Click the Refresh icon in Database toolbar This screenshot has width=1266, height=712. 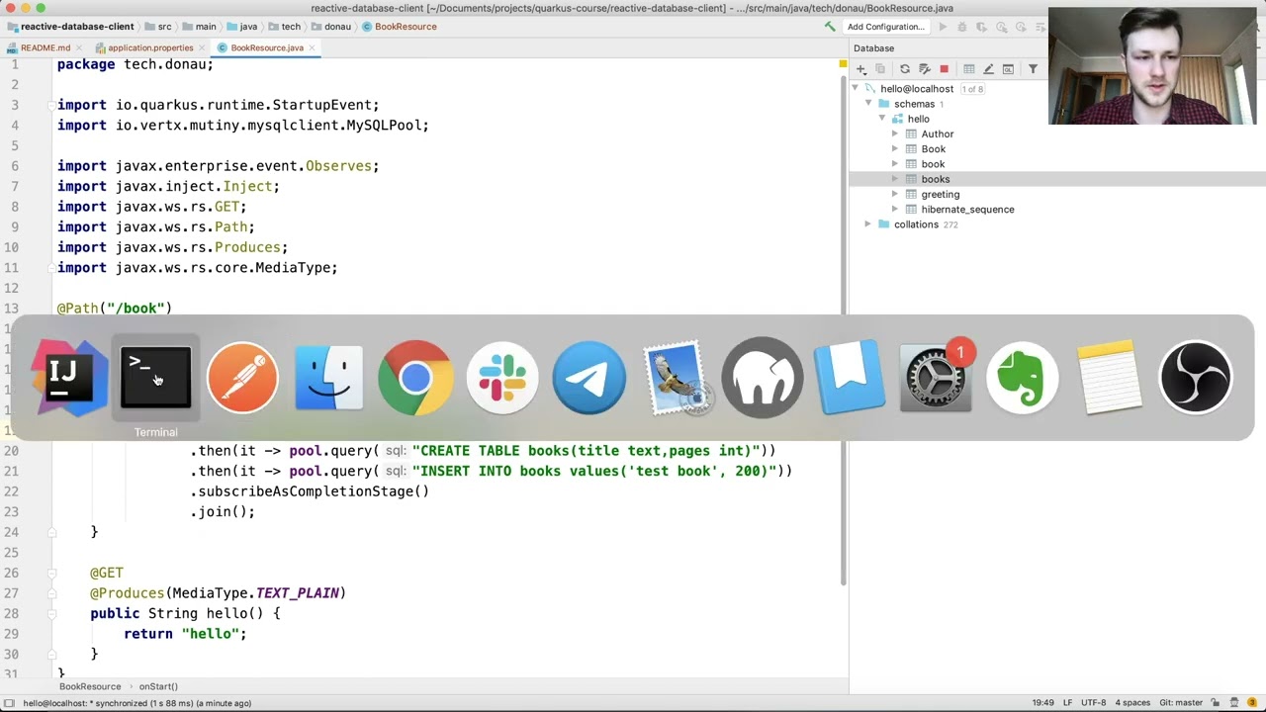pyautogui.click(x=904, y=69)
